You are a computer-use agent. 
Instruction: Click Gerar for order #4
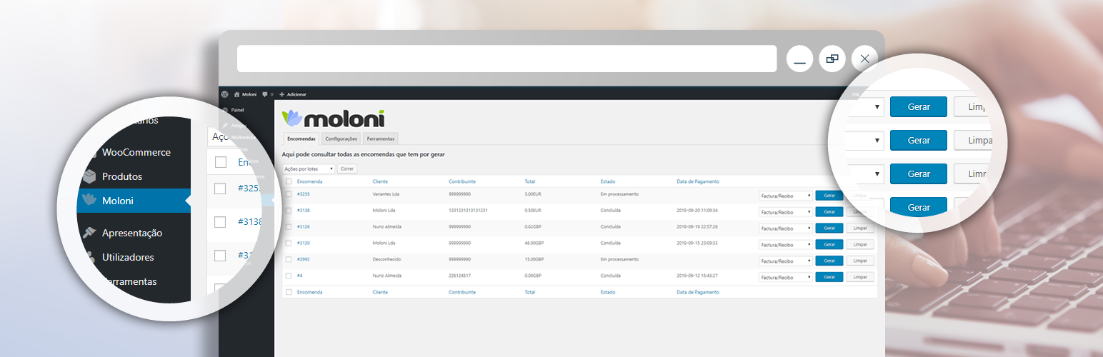point(829,277)
